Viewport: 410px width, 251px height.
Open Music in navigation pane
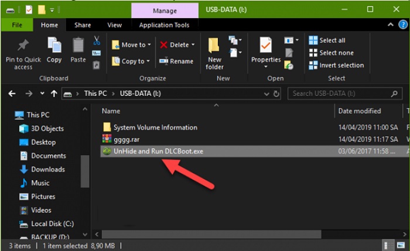click(35, 183)
